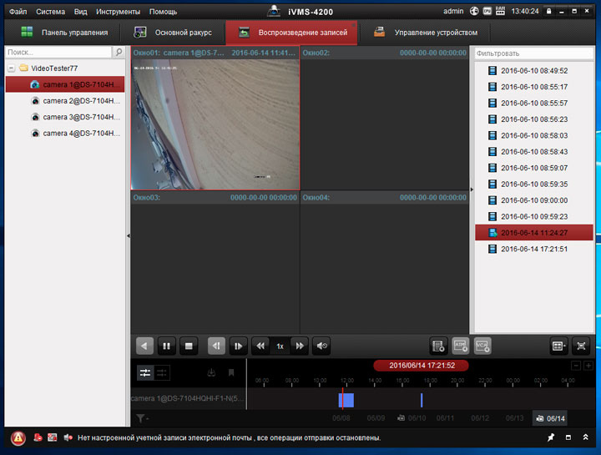Collapse the VideoTester77 device tree

point(11,68)
